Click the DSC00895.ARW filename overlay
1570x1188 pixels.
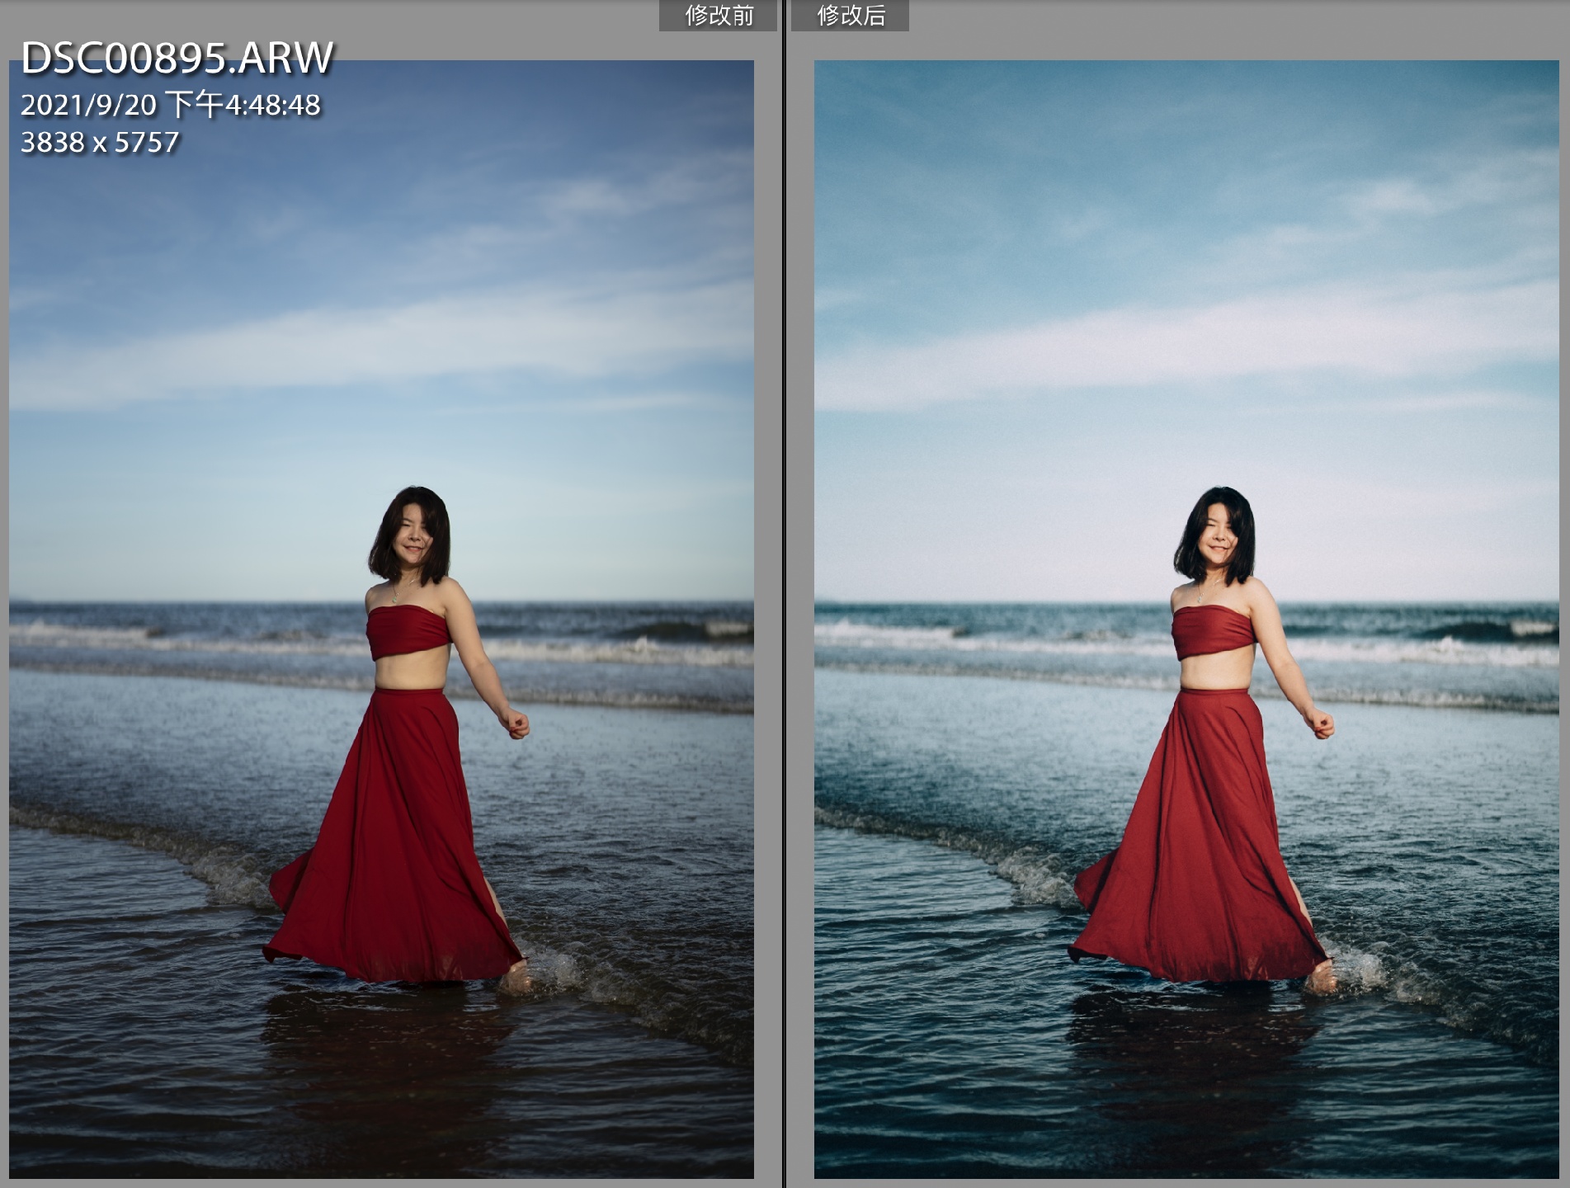pos(177,58)
